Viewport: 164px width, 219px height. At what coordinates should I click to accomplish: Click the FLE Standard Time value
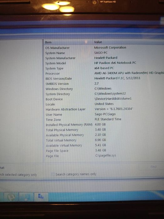coord(108,119)
